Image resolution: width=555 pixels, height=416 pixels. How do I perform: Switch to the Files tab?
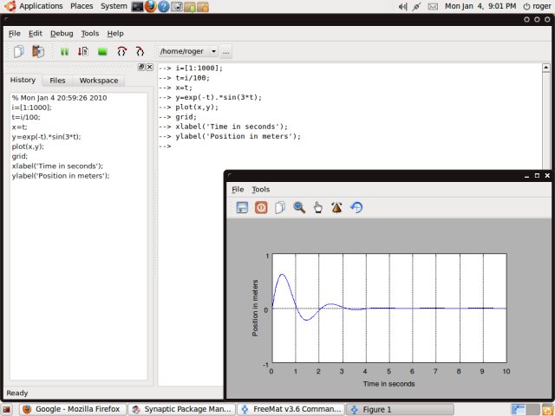point(57,81)
